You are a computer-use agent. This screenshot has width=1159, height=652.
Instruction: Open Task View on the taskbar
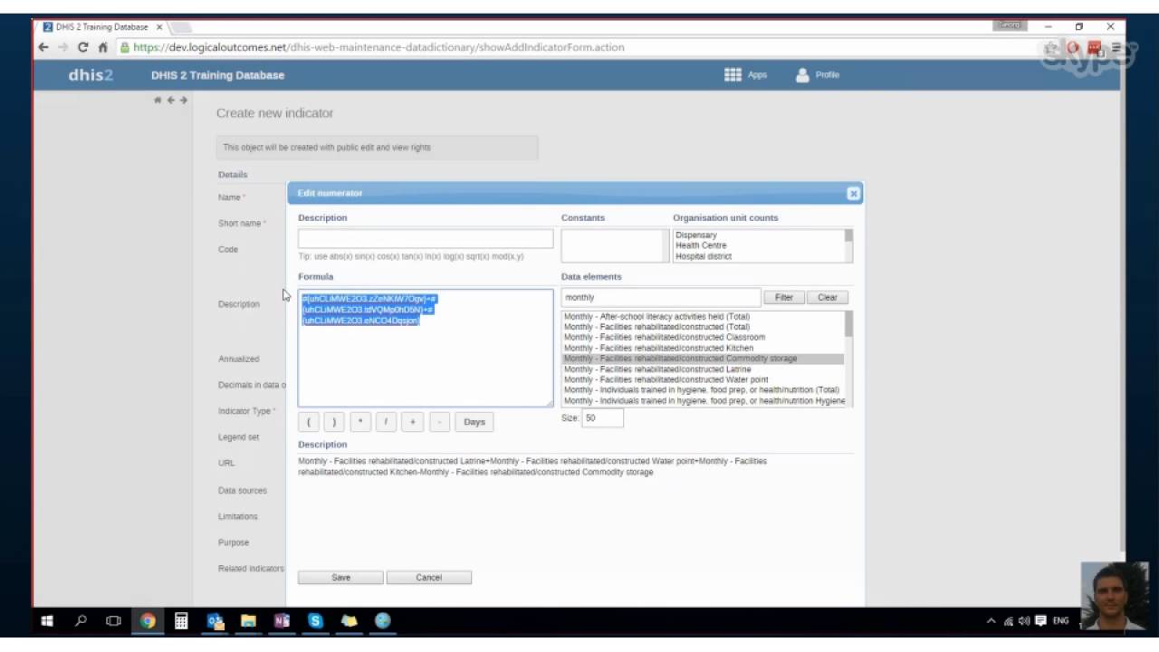113,621
